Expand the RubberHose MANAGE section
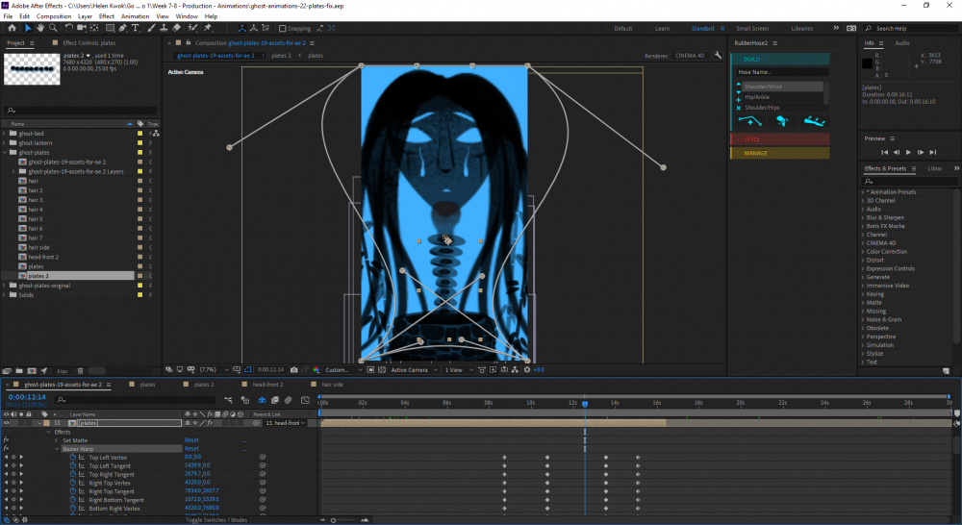962x525 pixels. point(780,153)
